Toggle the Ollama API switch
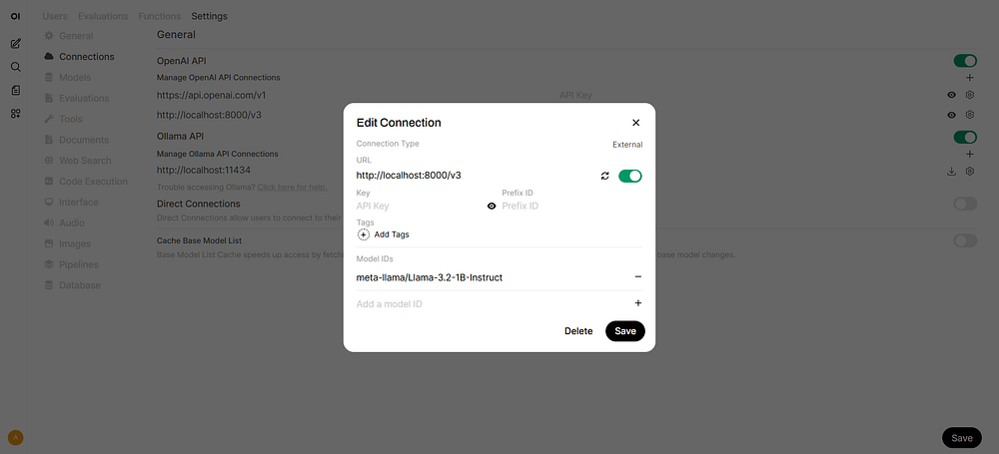Image resolution: width=999 pixels, height=454 pixels. click(965, 137)
